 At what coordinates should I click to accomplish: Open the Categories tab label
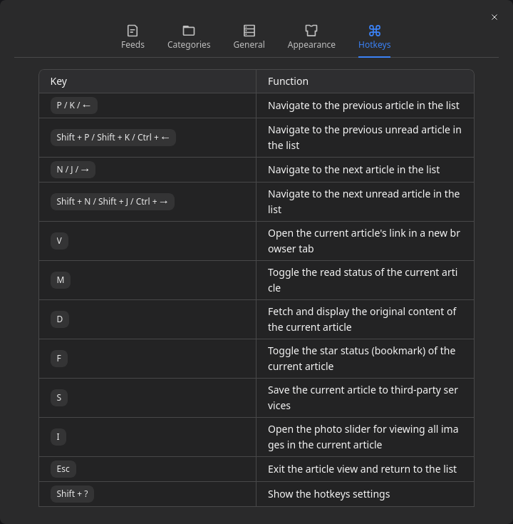point(189,45)
